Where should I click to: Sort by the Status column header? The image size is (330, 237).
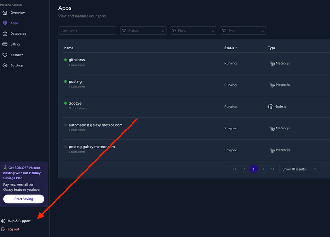pos(231,48)
